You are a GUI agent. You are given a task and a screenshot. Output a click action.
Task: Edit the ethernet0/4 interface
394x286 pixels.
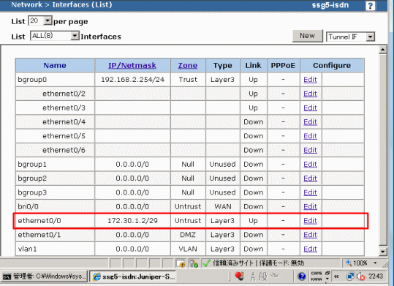coord(310,122)
